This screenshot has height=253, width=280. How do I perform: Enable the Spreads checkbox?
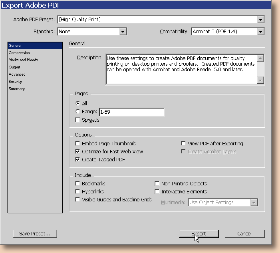coord(77,120)
